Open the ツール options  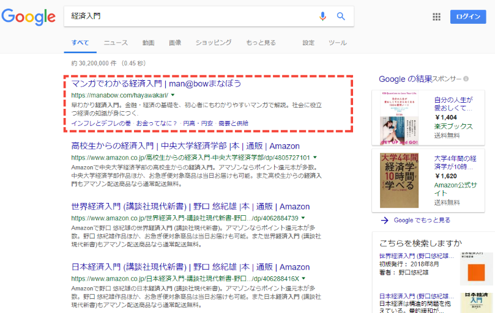tap(338, 43)
